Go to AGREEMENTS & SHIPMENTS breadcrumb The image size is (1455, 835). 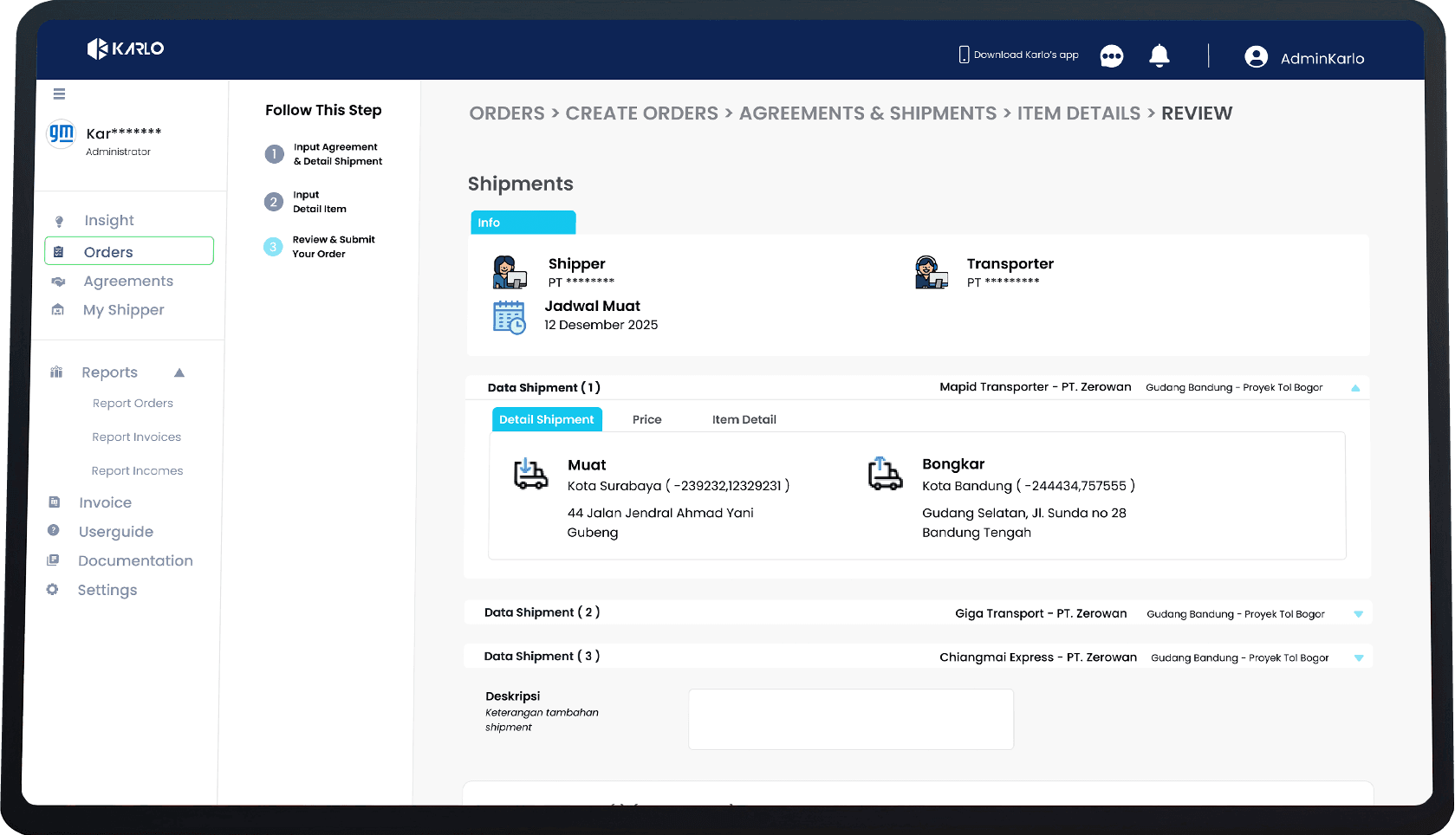[867, 113]
